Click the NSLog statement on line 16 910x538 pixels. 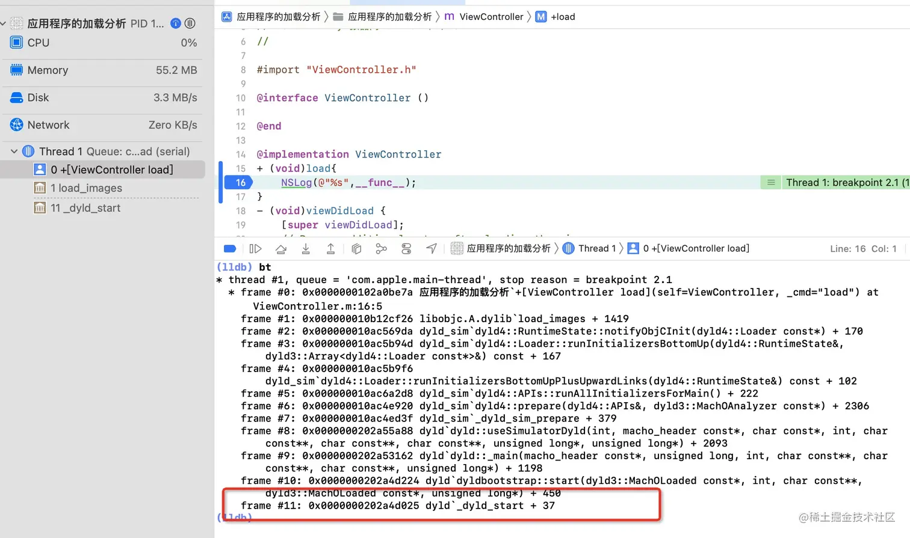[x=348, y=182]
